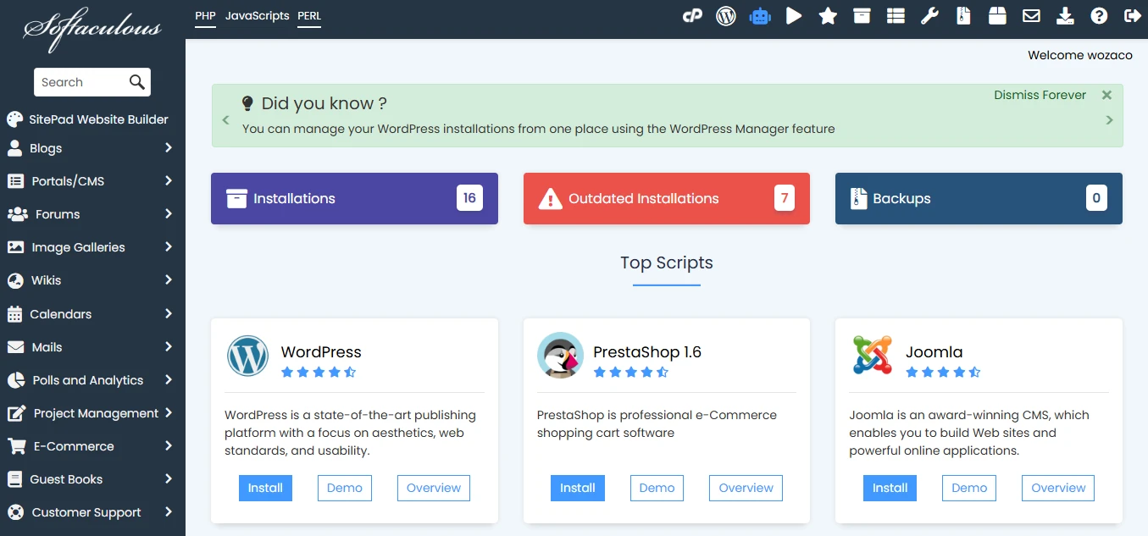Viewport: 1148px width, 536px height.
Task: Open cPanel via the cP icon
Action: click(x=692, y=15)
